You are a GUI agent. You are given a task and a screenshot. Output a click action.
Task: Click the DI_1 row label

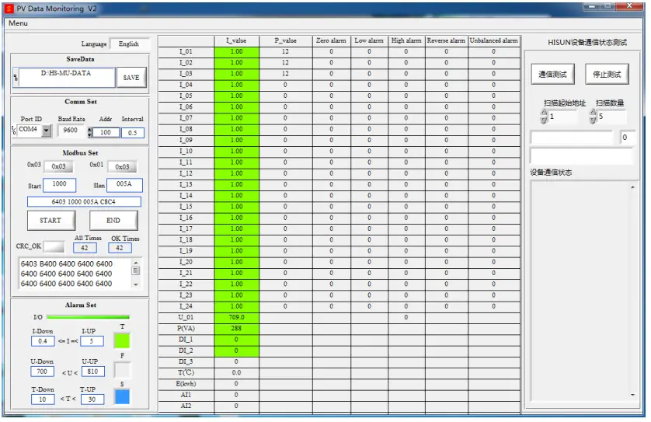(186, 340)
